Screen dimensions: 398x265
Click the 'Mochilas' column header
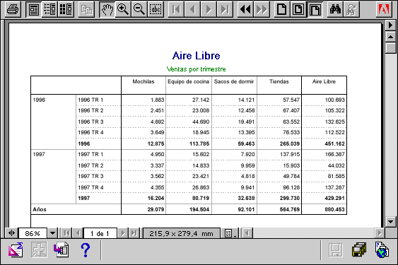pos(144,81)
